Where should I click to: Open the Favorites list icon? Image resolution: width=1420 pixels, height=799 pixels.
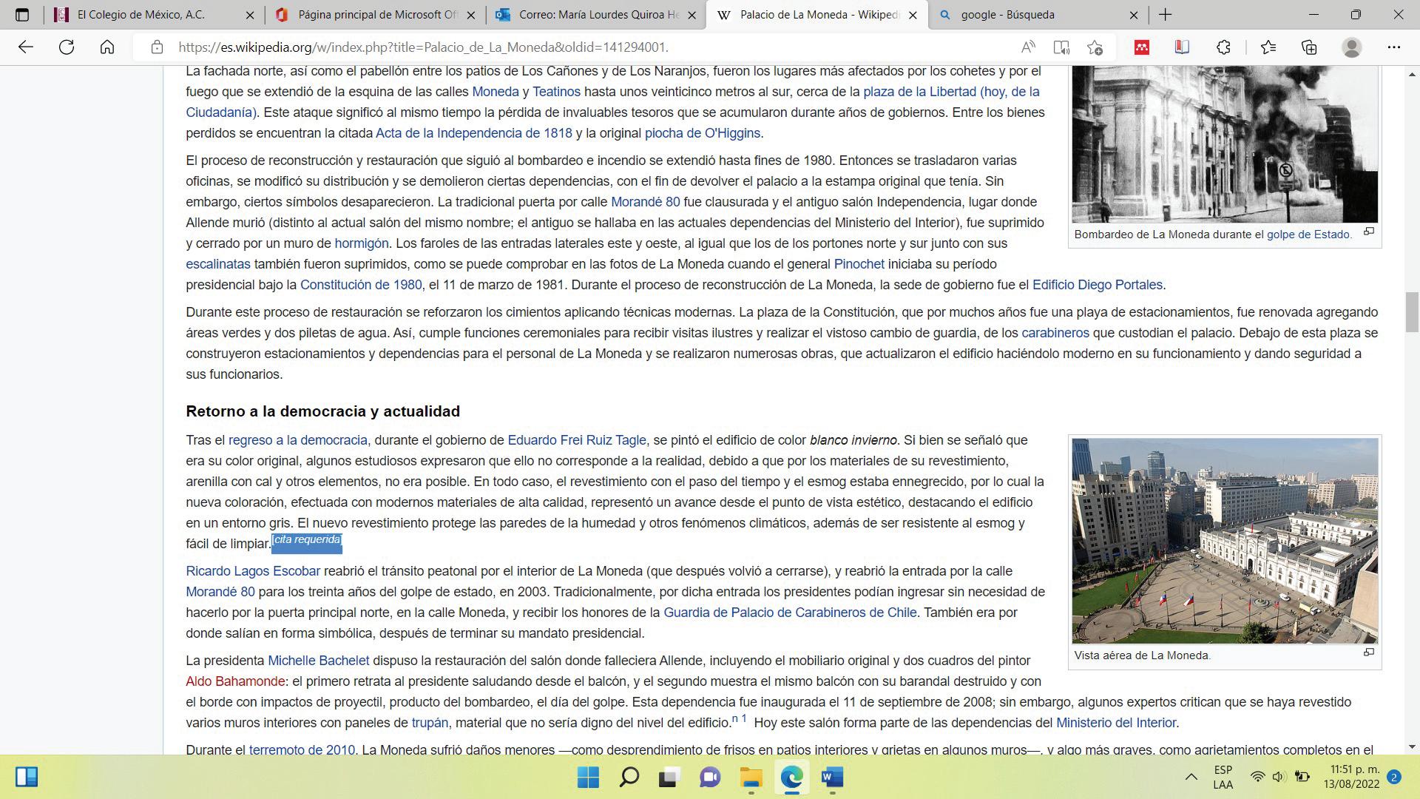[x=1268, y=47]
